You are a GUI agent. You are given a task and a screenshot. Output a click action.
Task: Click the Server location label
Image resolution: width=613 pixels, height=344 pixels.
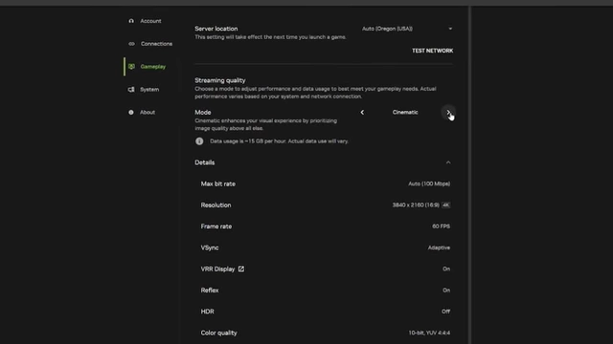tap(216, 29)
